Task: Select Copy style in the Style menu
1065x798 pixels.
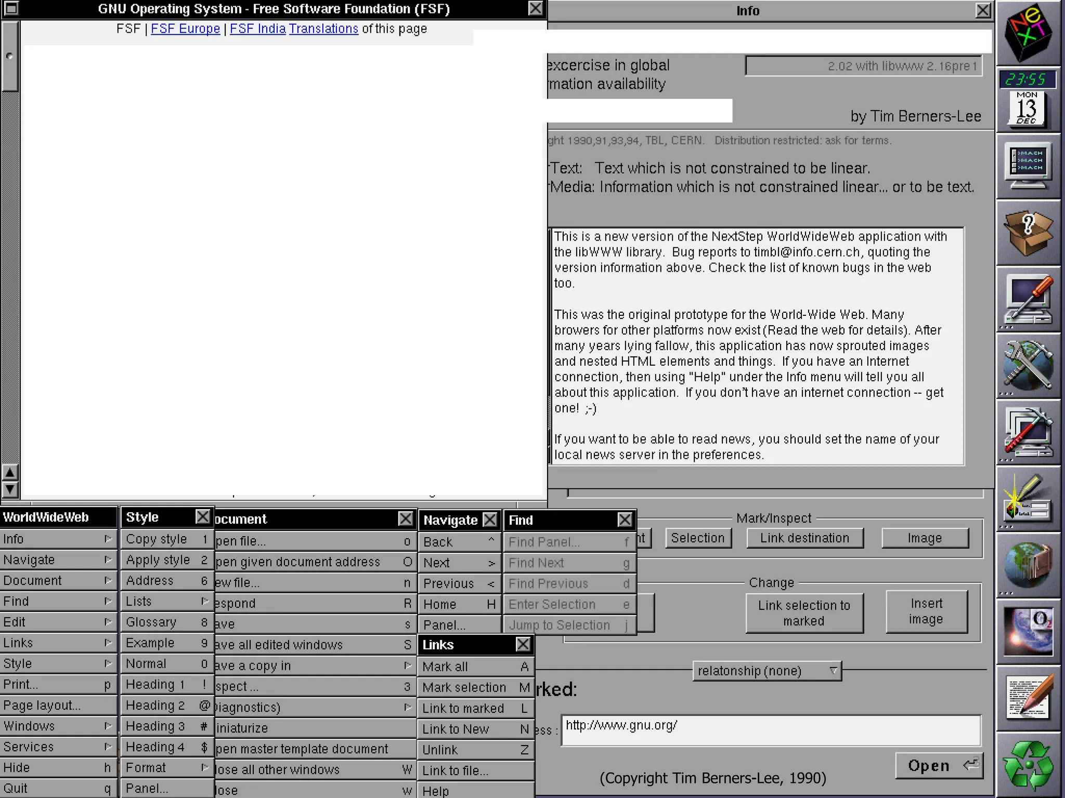Action: pos(167,539)
